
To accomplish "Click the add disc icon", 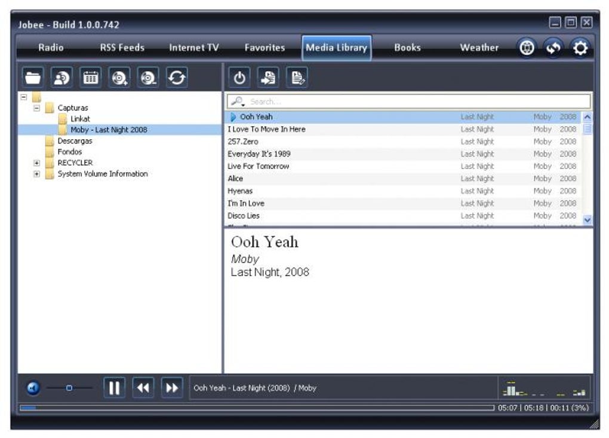I will [x=119, y=76].
